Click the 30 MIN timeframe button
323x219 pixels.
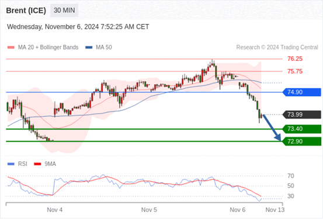(x=64, y=11)
